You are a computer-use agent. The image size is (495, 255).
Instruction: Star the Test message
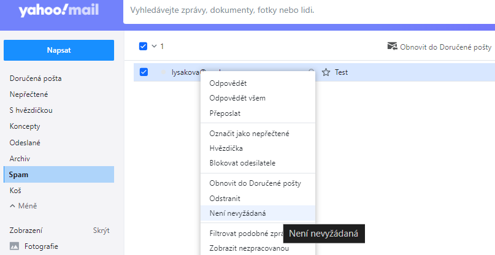point(326,72)
